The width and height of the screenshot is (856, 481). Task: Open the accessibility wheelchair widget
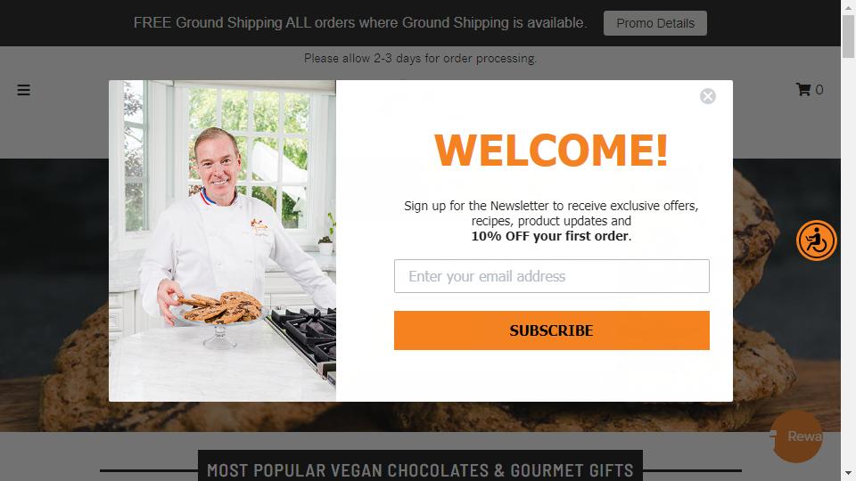tap(816, 240)
